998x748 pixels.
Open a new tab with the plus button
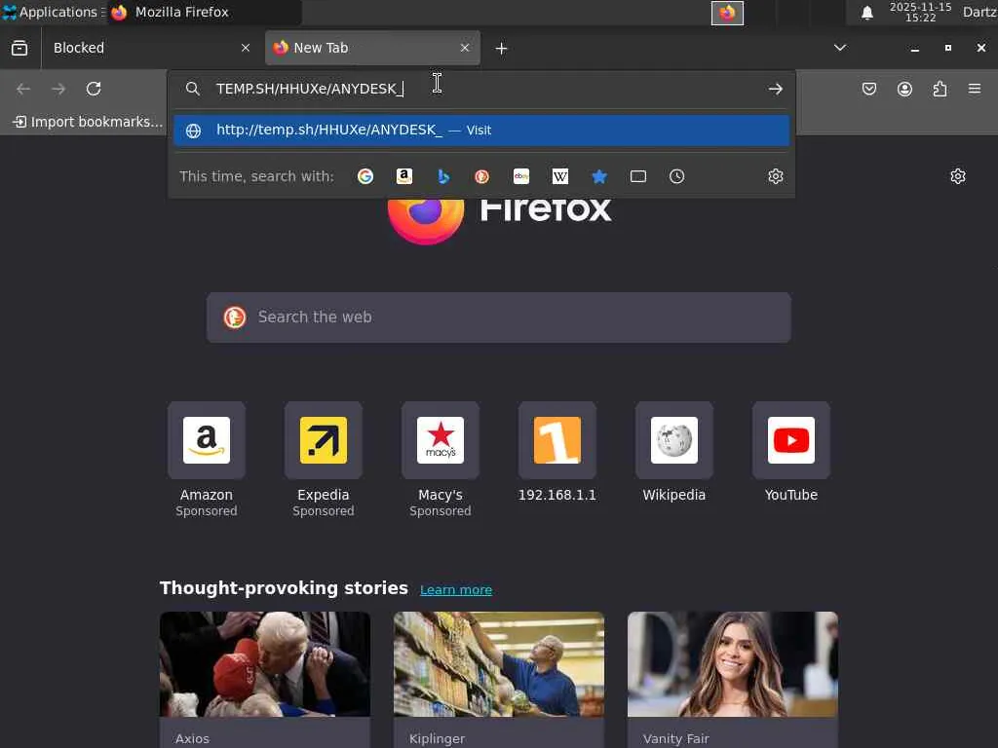point(502,49)
